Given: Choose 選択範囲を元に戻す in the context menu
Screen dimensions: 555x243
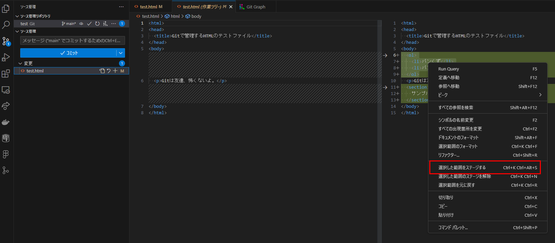Looking at the screenshot, I should 488,185.
